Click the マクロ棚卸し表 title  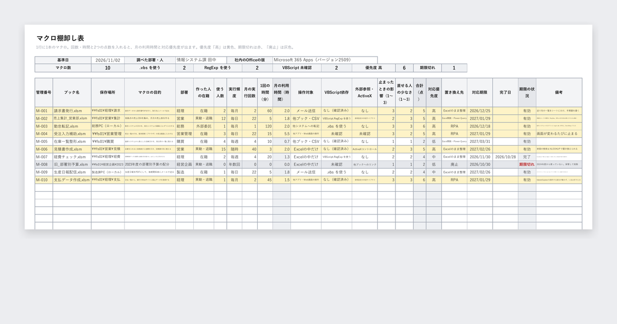(x=60, y=38)
